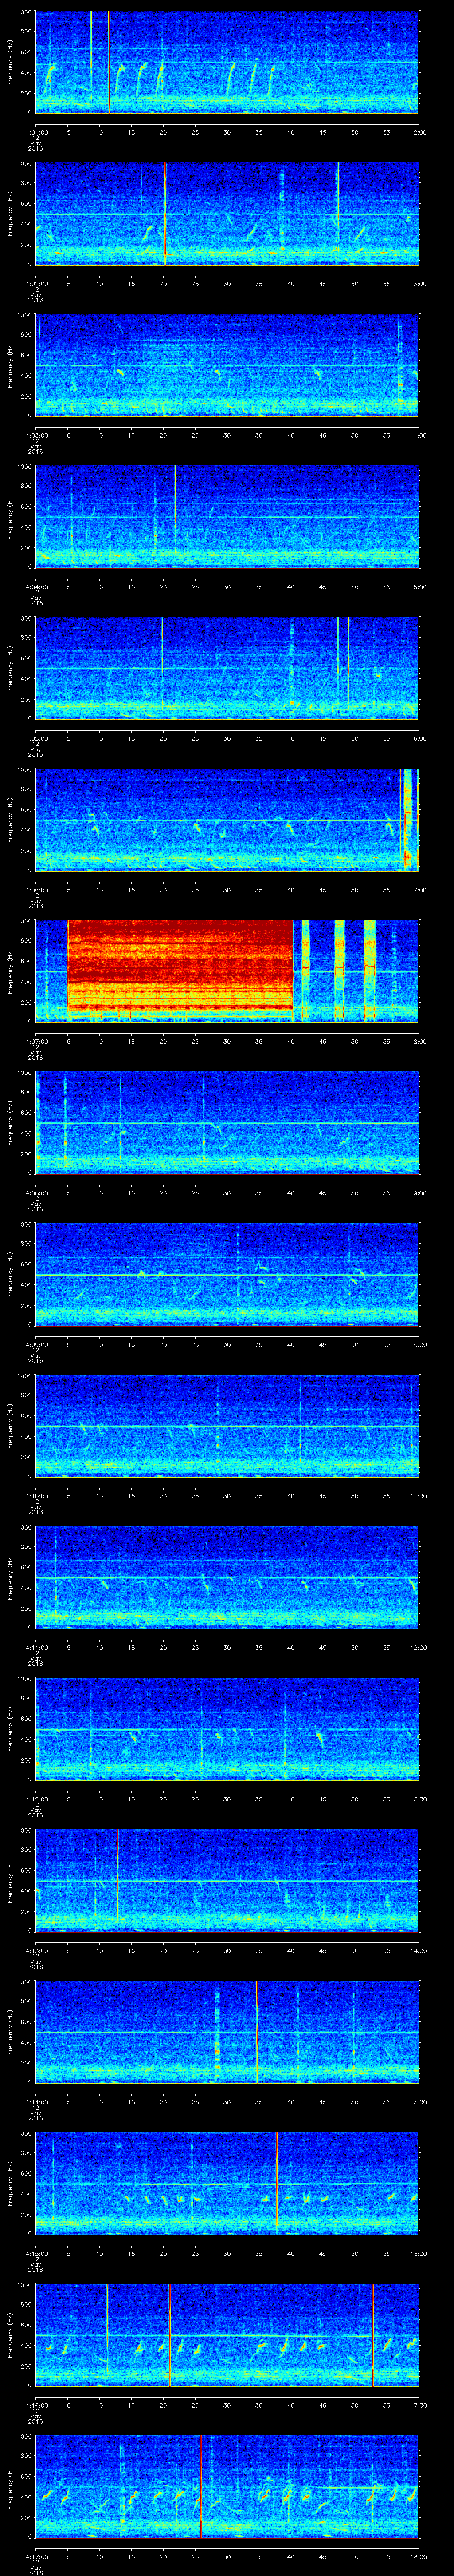This screenshot has height=2576, width=454.
Task: Select the spectrogram panel starting at 4:08:00
Action: (227, 1122)
